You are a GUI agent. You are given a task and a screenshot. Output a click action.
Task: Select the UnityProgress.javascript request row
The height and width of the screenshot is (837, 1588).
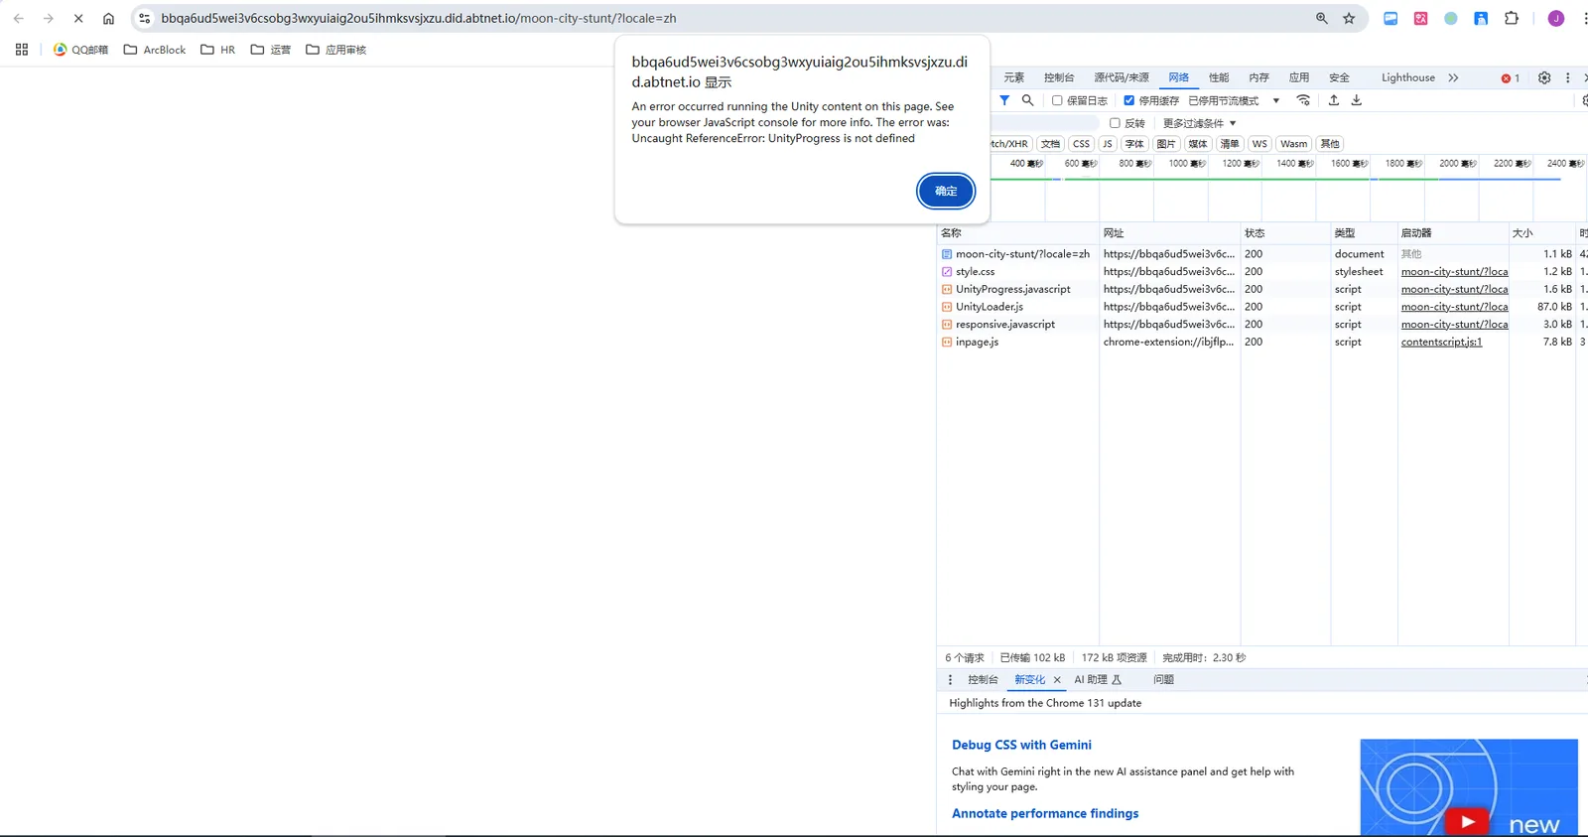tap(1262, 289)
